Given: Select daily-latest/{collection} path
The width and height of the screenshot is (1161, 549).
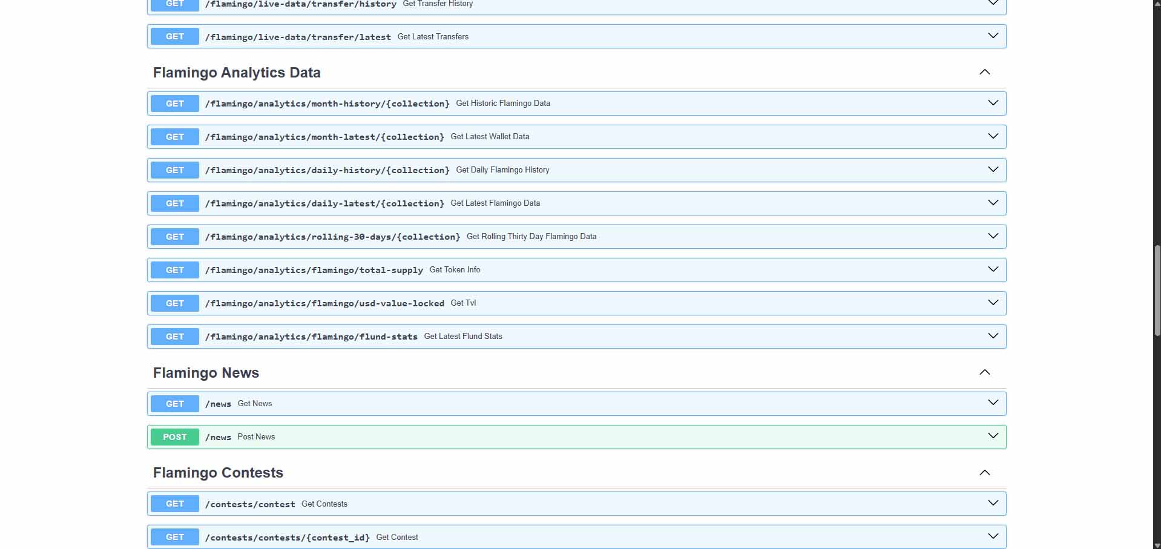Looking at the screenshot, I should pos(324,203).
